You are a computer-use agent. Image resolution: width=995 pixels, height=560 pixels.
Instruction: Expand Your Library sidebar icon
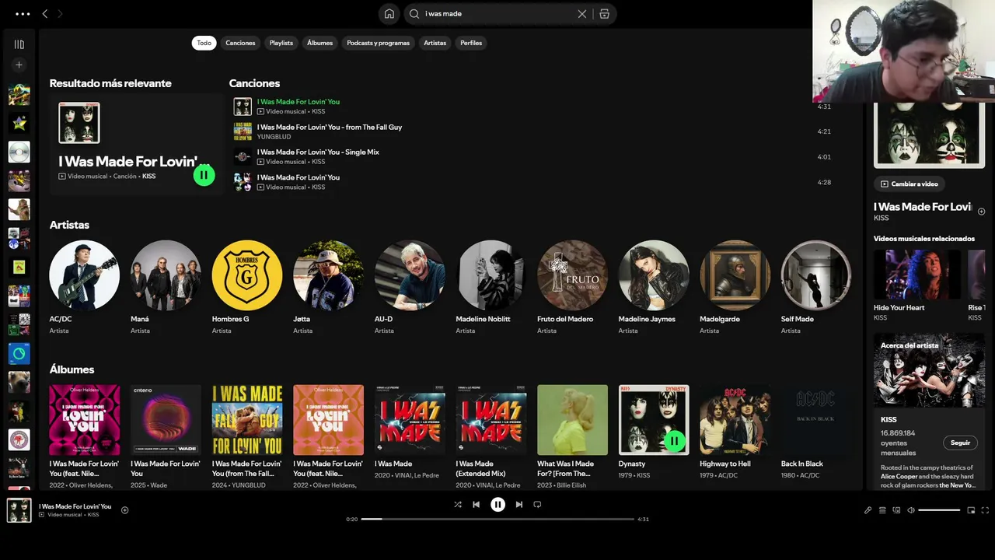click(19, 44)
